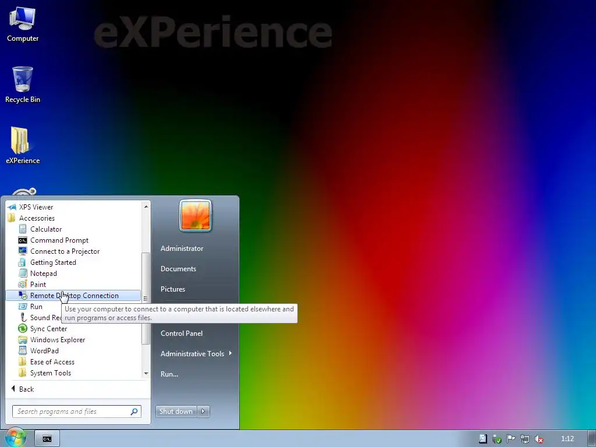The height and width of the screenshot is (447, 596).
Task: Open Pictures from Start menu
Action: coord(173,289)
